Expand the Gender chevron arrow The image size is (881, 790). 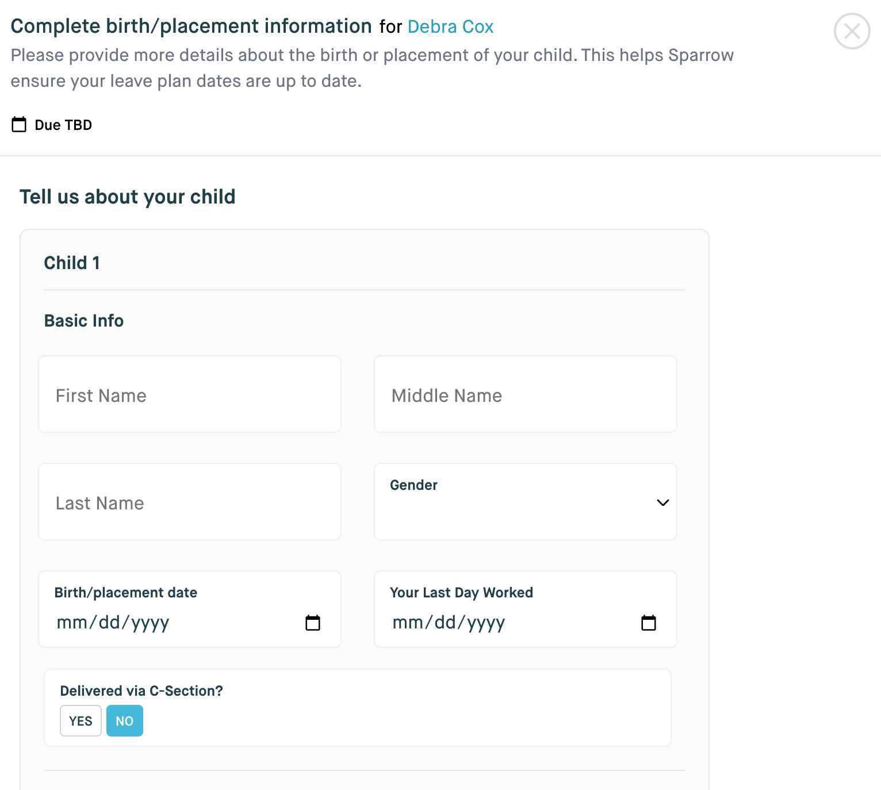tap(662, 503)
